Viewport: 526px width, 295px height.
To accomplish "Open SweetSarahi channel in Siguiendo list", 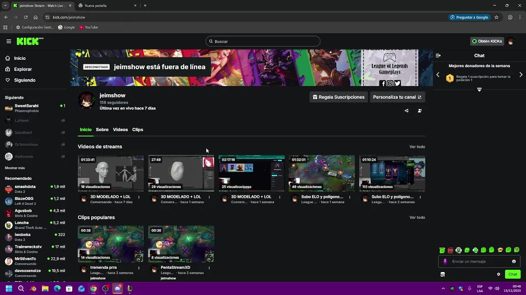I will point(35,108).
